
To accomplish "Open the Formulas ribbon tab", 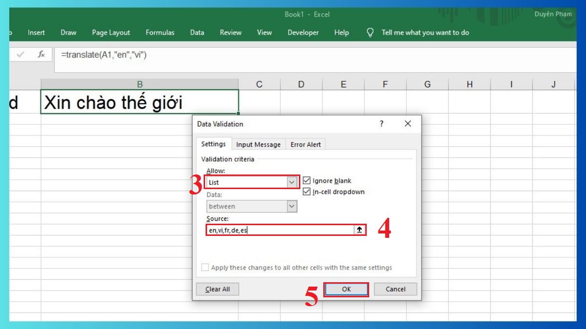I will pyautogui.click(x=160, y=33).
